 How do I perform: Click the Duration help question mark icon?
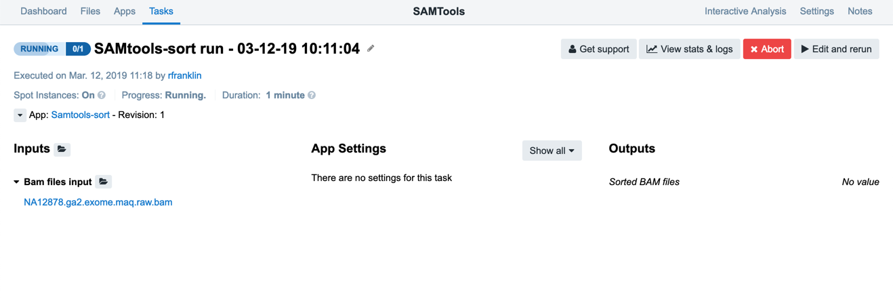pyautogui.click(x=312, y=96)
